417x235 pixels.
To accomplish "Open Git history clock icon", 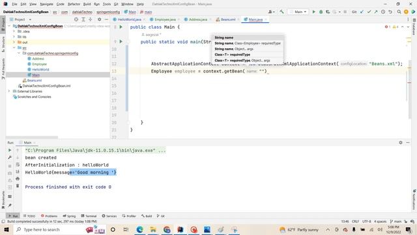I will [383, 12].
